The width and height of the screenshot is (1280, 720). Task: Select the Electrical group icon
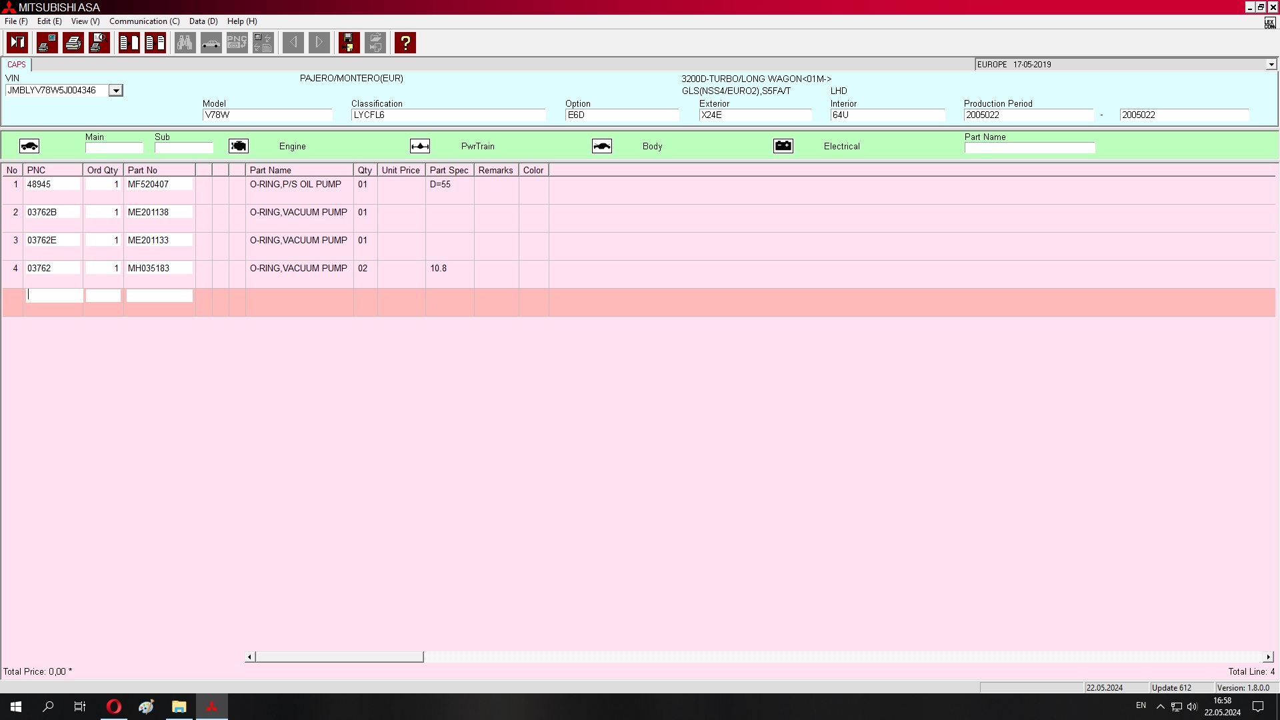click(x=783, y=146)
